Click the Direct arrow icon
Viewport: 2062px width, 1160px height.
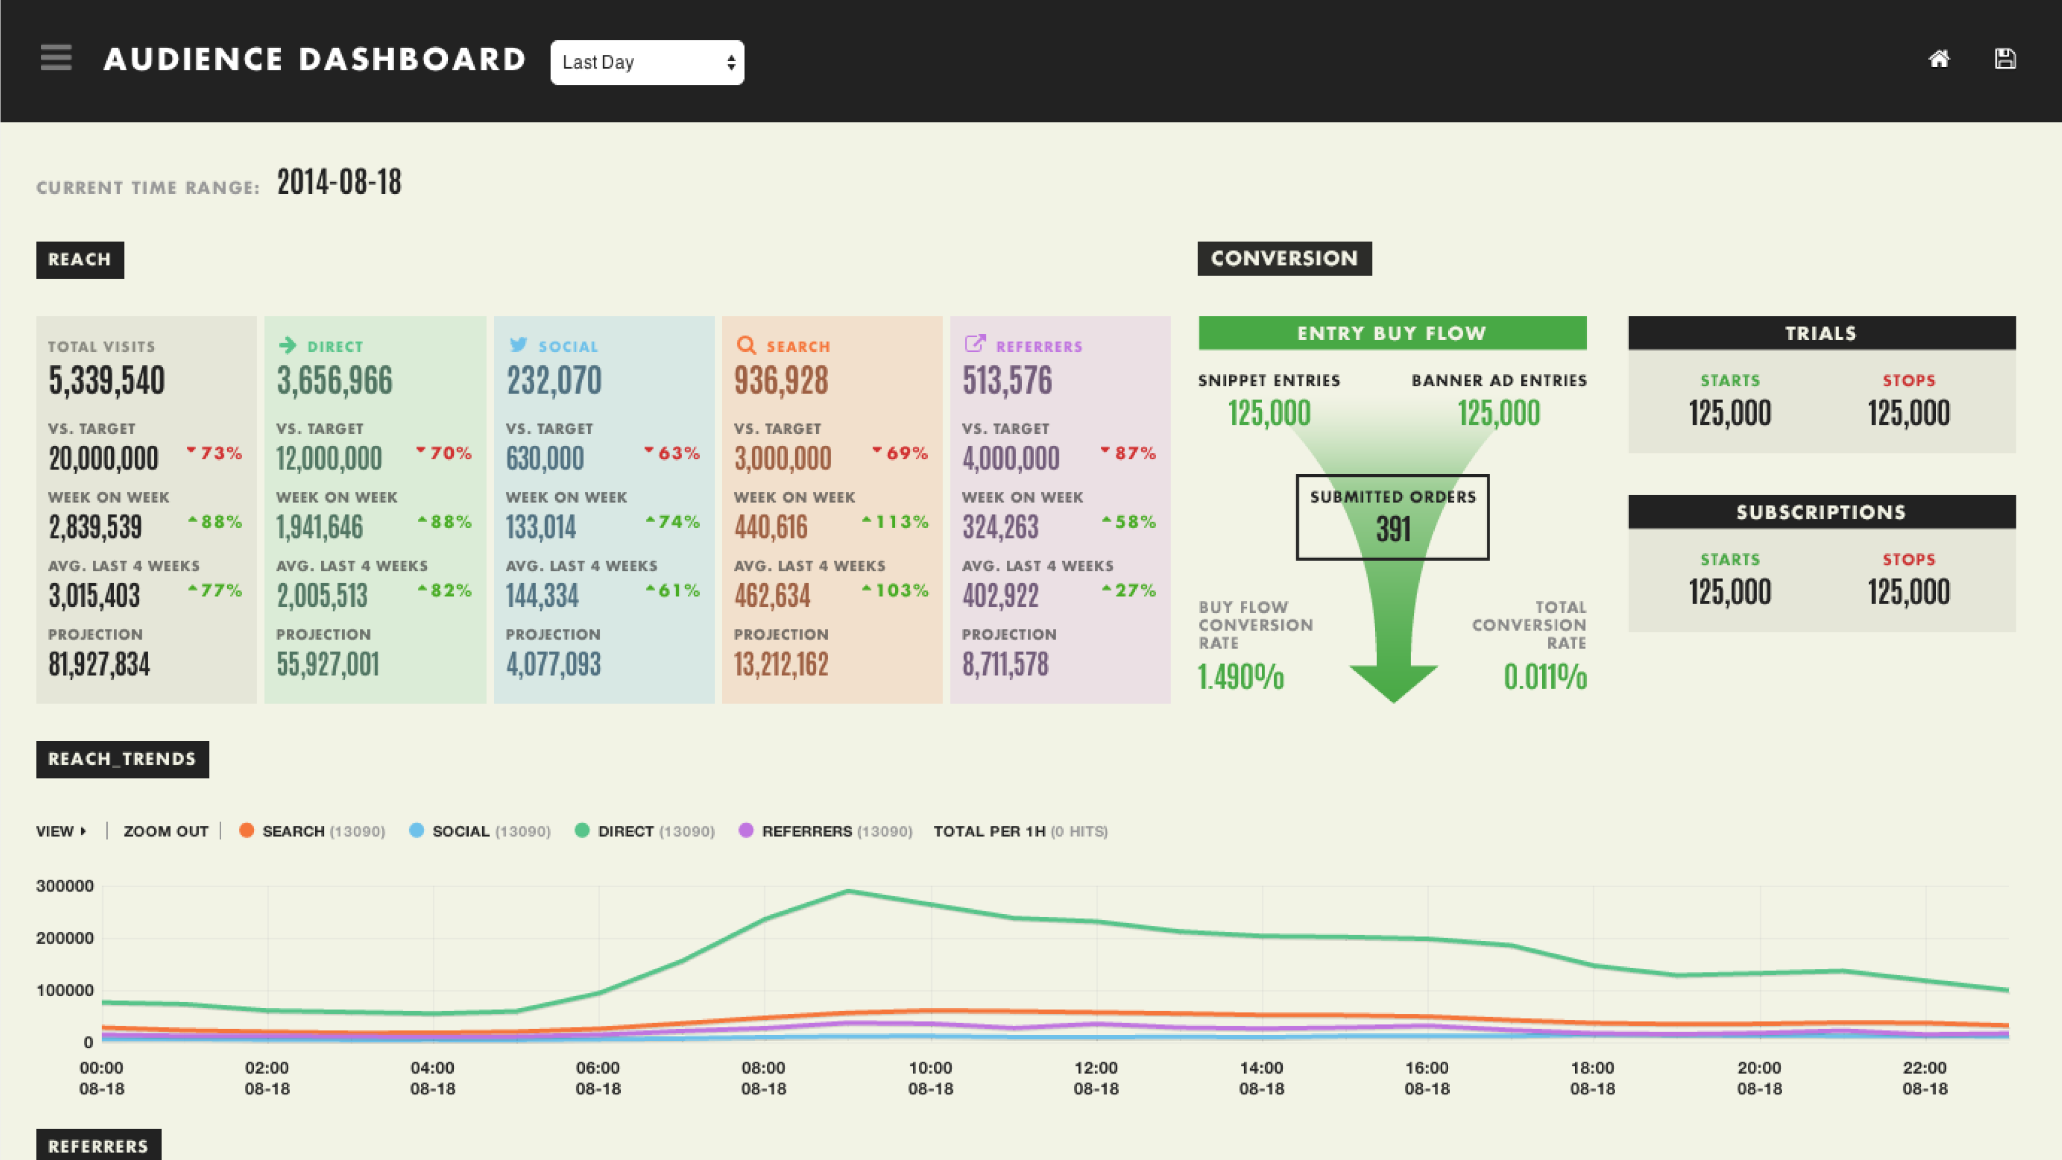287,345
